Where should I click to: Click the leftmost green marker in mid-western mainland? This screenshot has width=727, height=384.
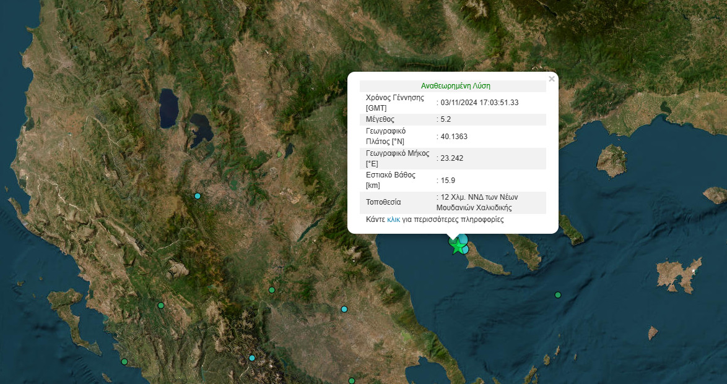(x=161, y=305)
